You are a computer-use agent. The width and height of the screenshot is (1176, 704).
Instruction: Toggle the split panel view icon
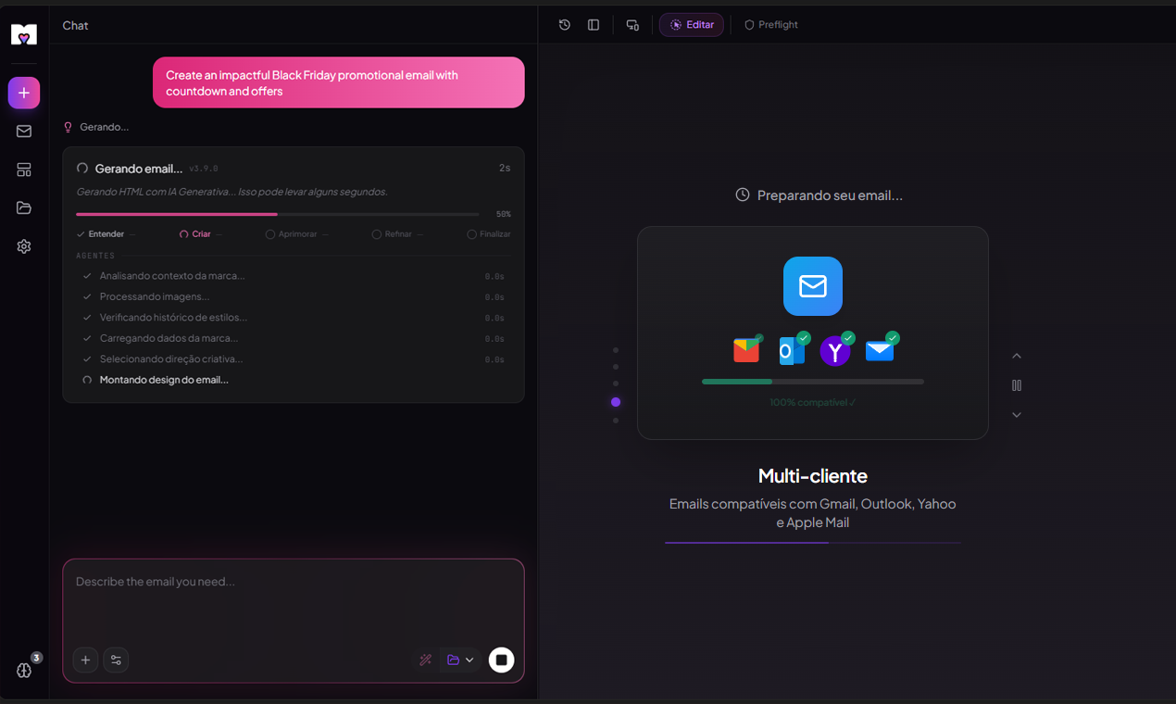pos(594,25)
